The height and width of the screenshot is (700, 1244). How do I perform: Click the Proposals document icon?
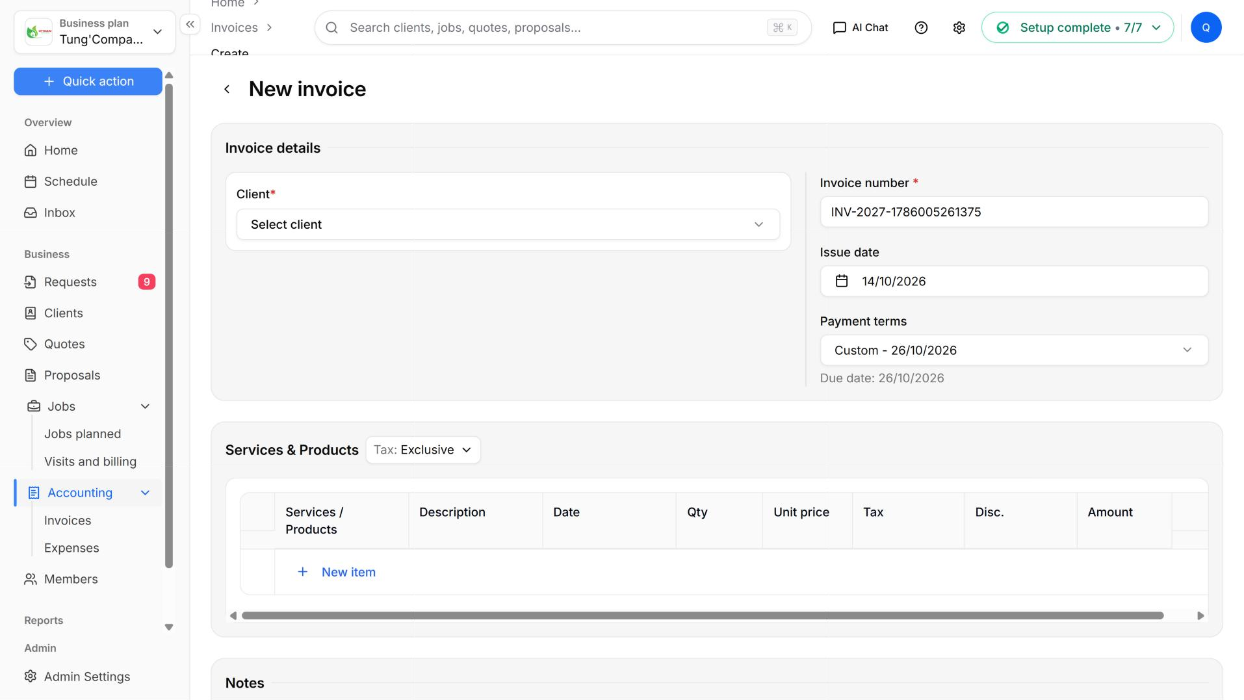tap(31, 375)
